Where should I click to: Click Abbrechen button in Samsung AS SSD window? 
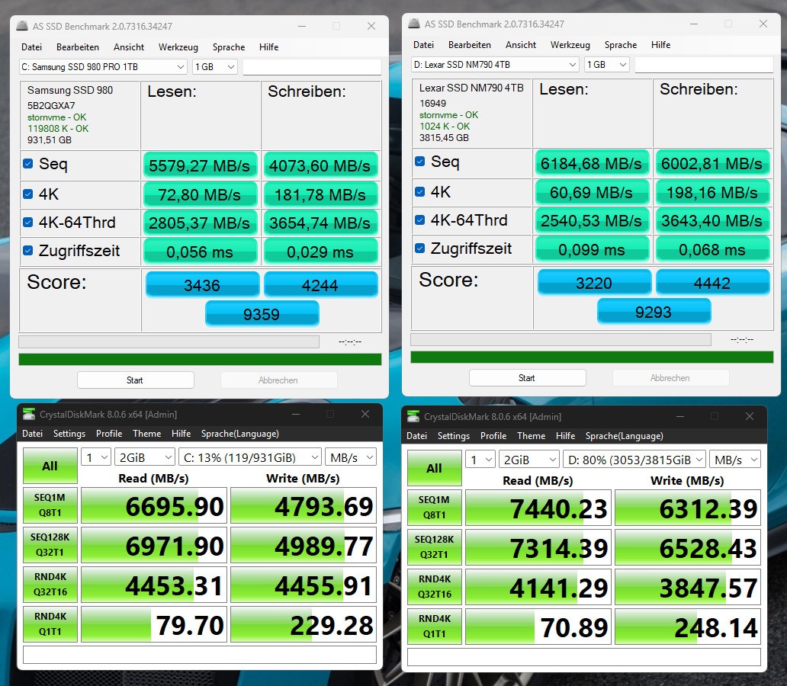coord(278,380)
